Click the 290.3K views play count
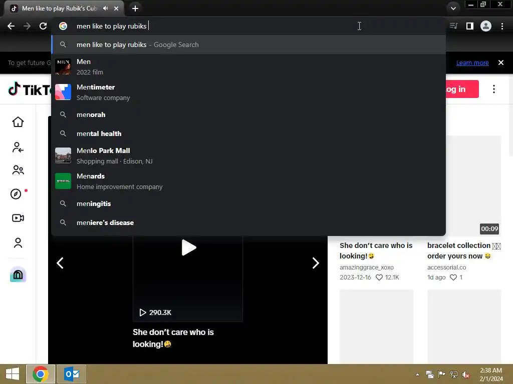 pos(155,312)
